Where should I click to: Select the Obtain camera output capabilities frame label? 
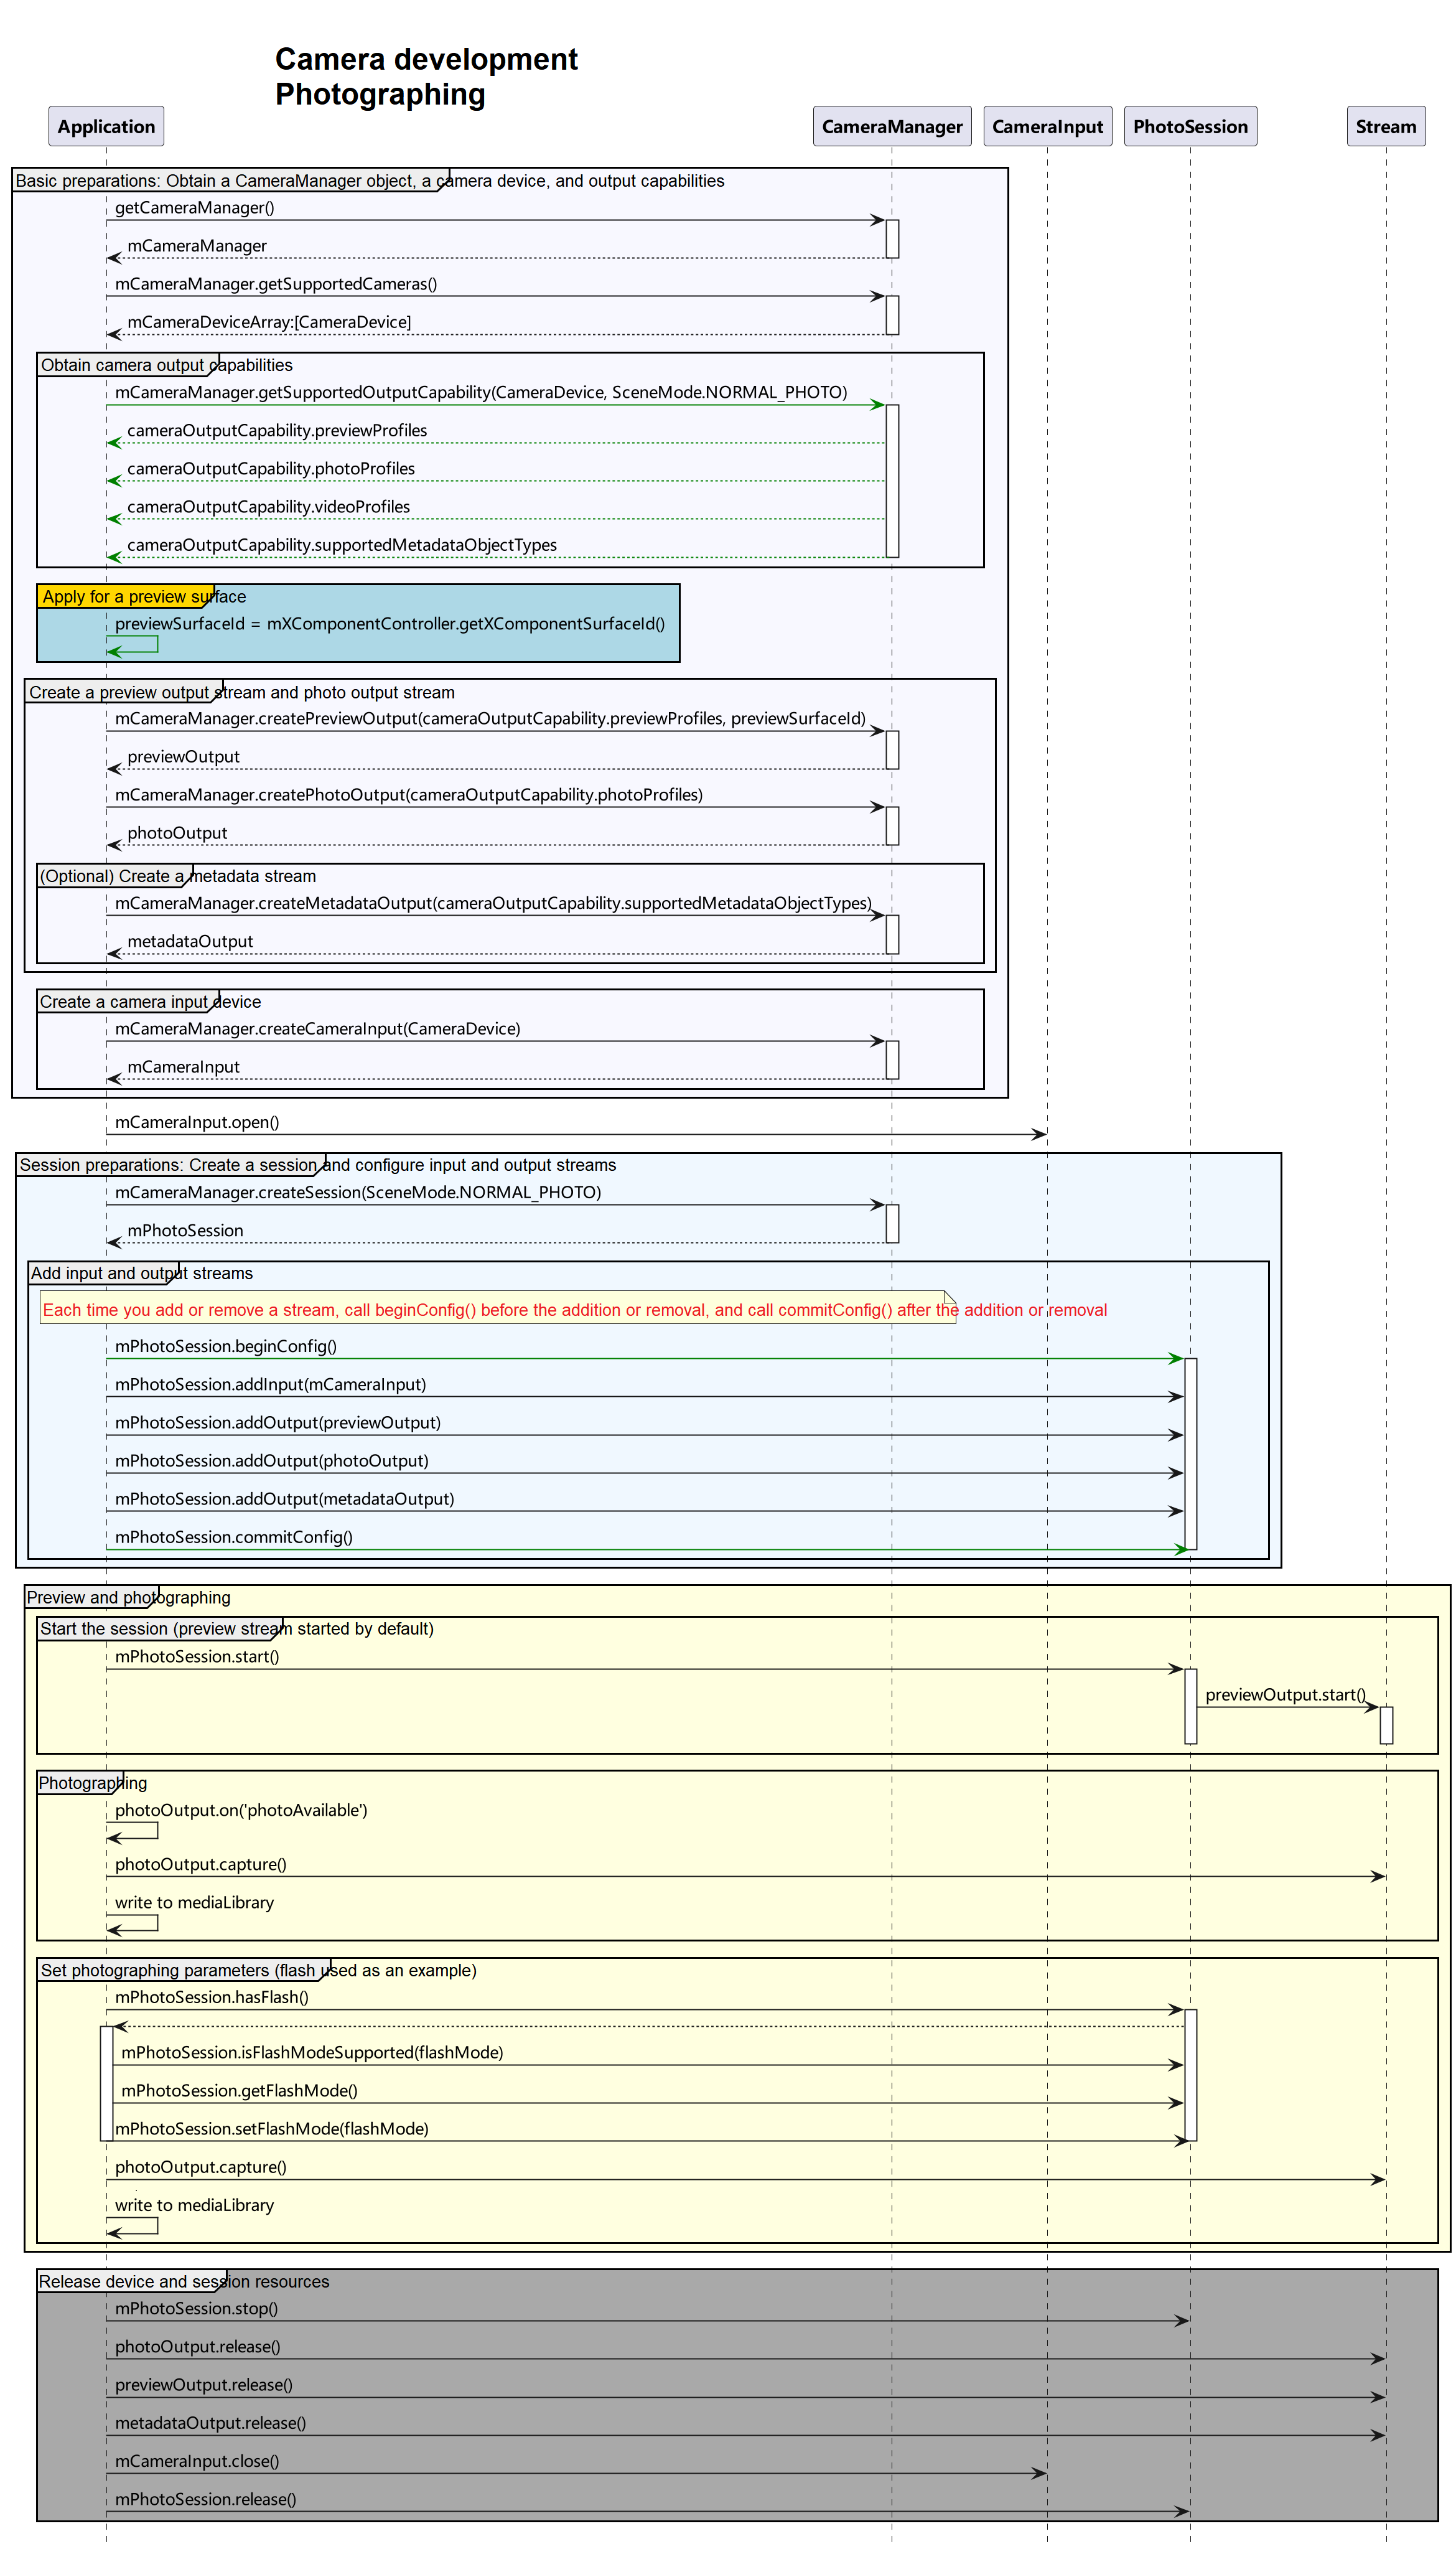click(x=167, y=365)
